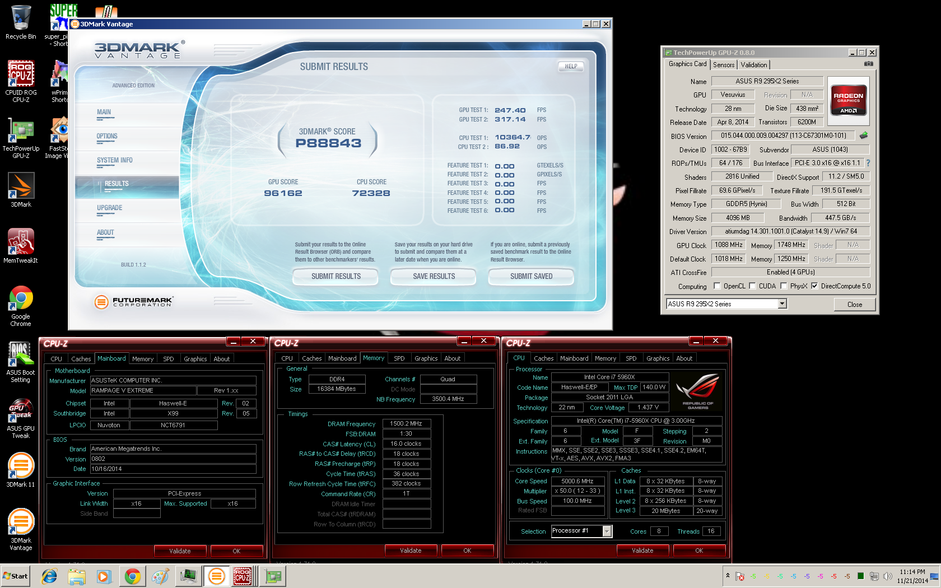Viewport: 941px width, 588px height.
Task: Open the CPU tab in the left CPU-Z window
Action: point(56,359)
